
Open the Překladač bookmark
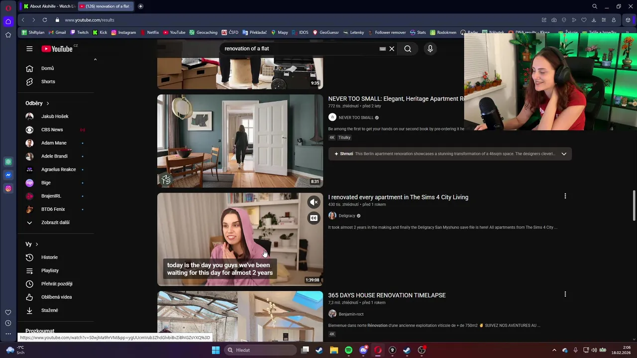(255, 32)
